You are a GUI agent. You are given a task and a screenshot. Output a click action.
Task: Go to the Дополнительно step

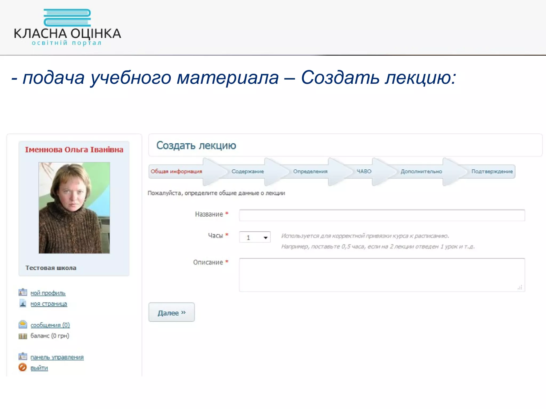point(421,171)
